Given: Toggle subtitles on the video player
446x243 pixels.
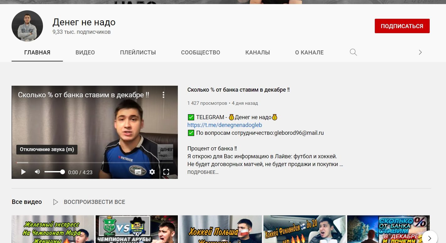Looking at the screenshot, I should pos(138,172).
